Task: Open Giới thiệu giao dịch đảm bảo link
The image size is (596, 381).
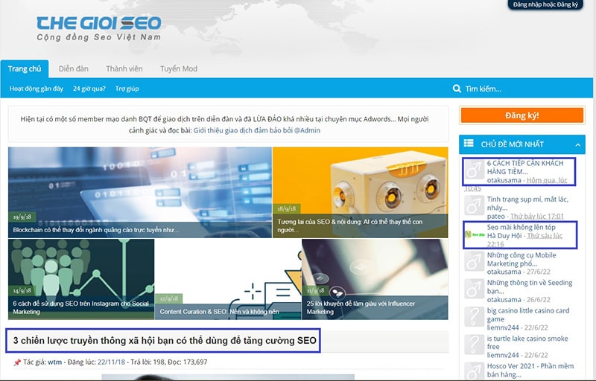Action: 256,130
